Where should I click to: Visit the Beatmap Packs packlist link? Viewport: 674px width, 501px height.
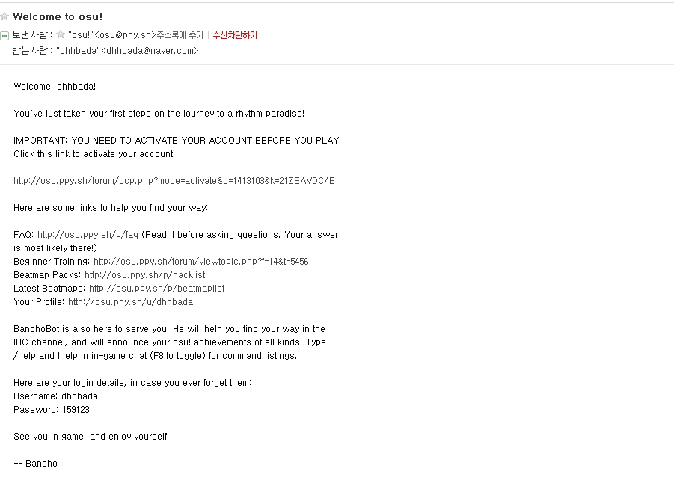point(144,275)
